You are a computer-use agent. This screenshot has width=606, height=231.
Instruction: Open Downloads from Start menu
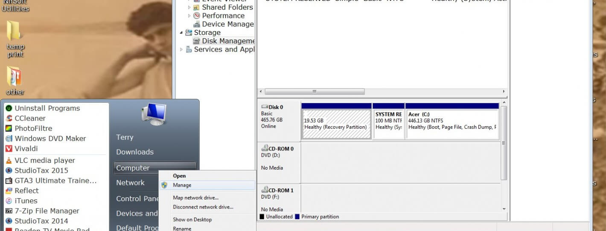coord(135,152)
